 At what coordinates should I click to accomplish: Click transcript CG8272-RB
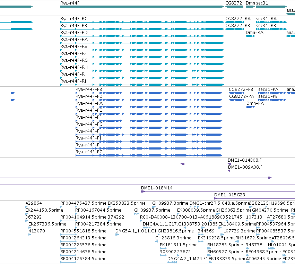point(237,26)
